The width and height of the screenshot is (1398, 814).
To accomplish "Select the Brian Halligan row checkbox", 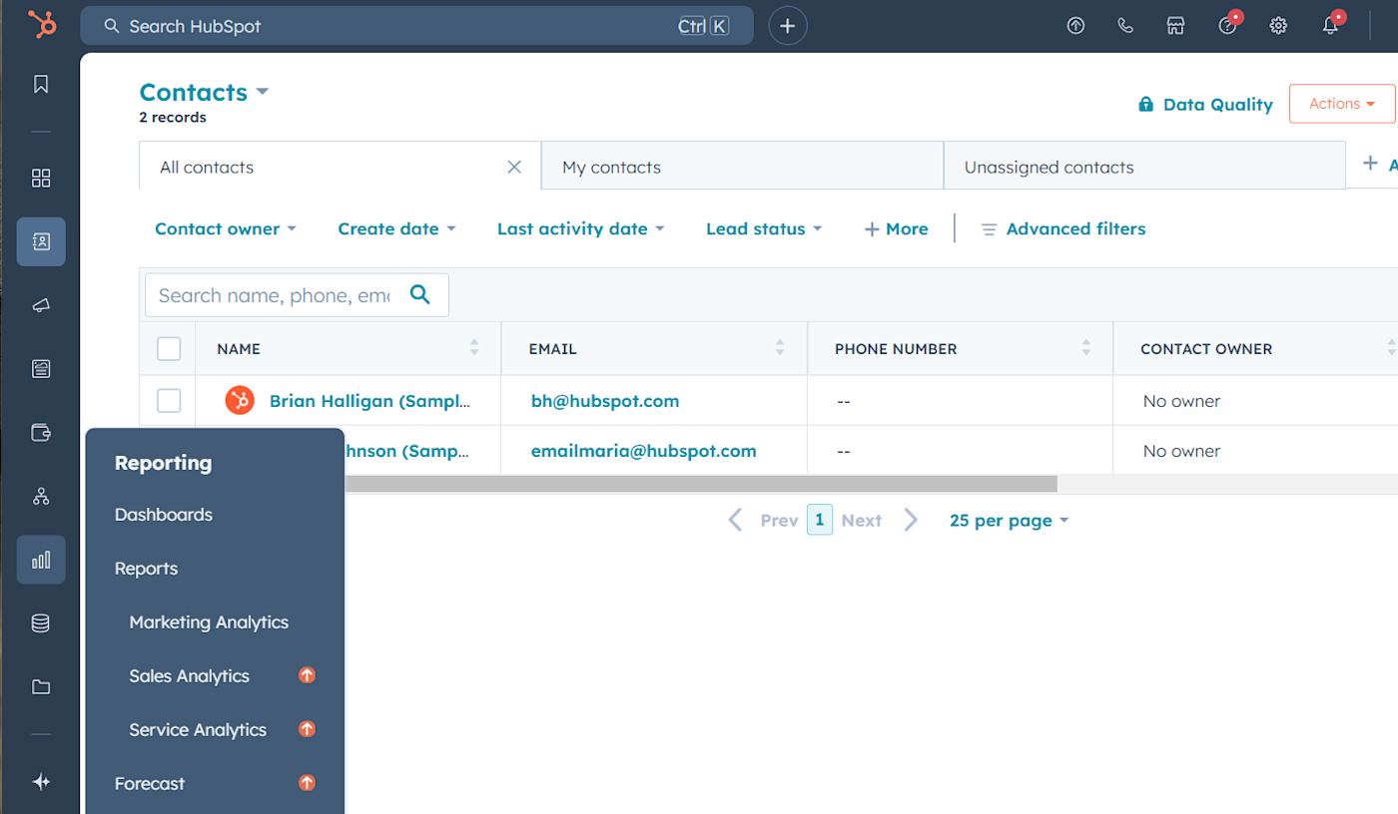I will pos(169,400).
